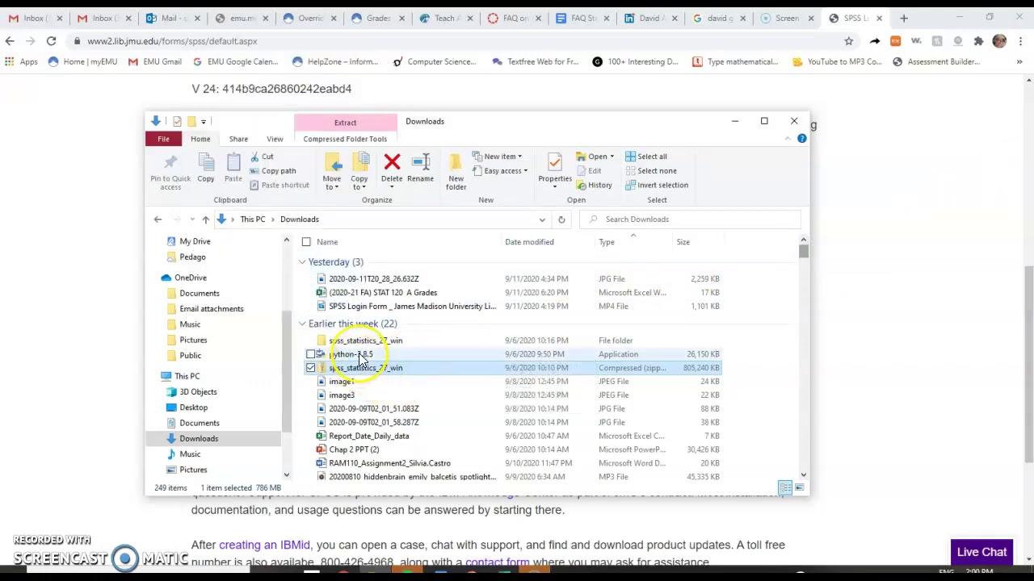Open the Properties ribbon button
The width and height of the screenshot is (1034, 581).
pos(555,172)
